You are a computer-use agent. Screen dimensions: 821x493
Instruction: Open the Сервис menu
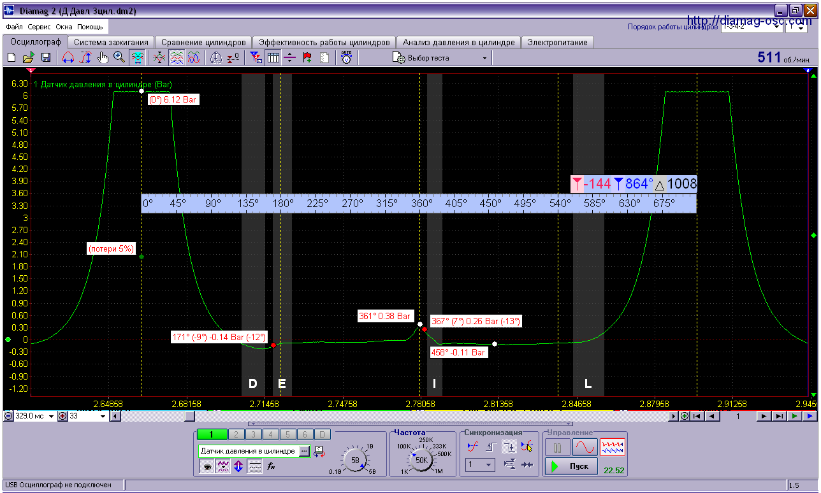tap(40, 27)
